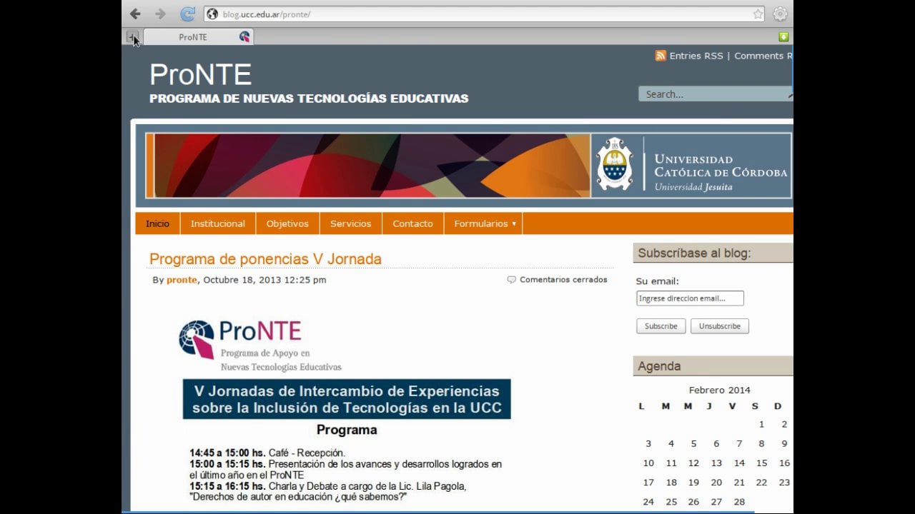The width and height of the screenshot is (915, 514).
Task: Click the green download arrow icon
Action: (783, 36)
